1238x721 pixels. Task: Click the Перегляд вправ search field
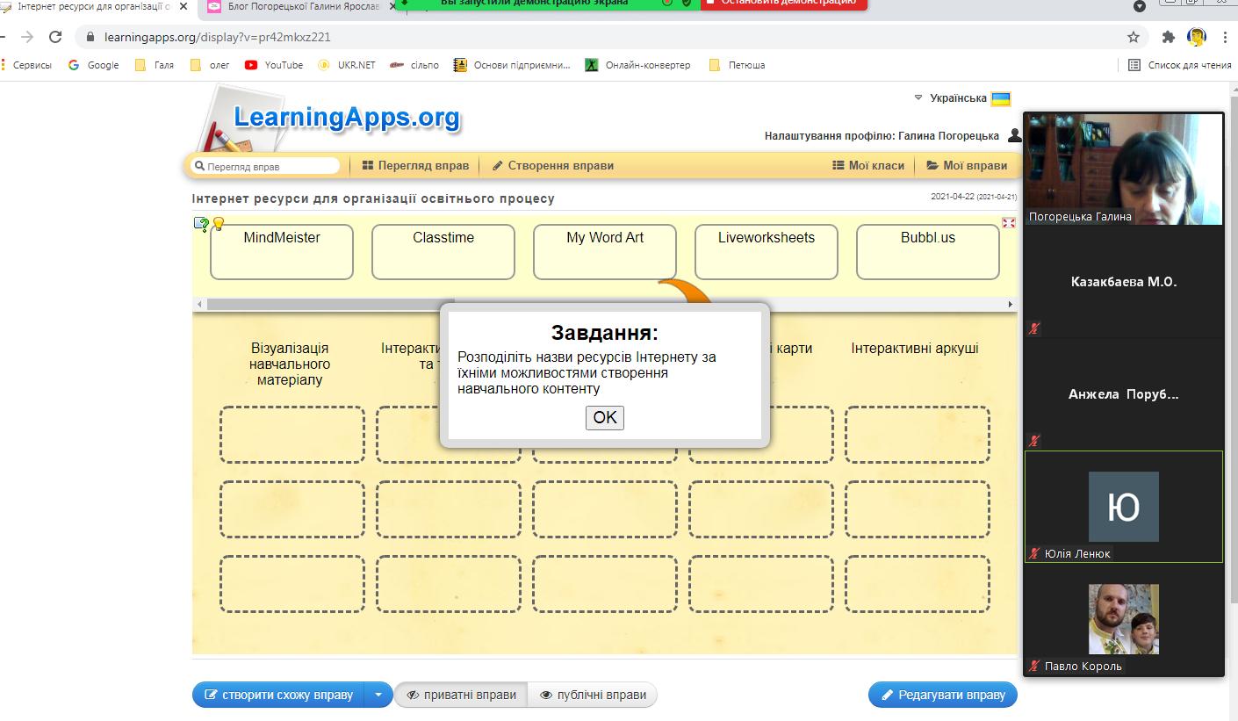click(266, 166)
